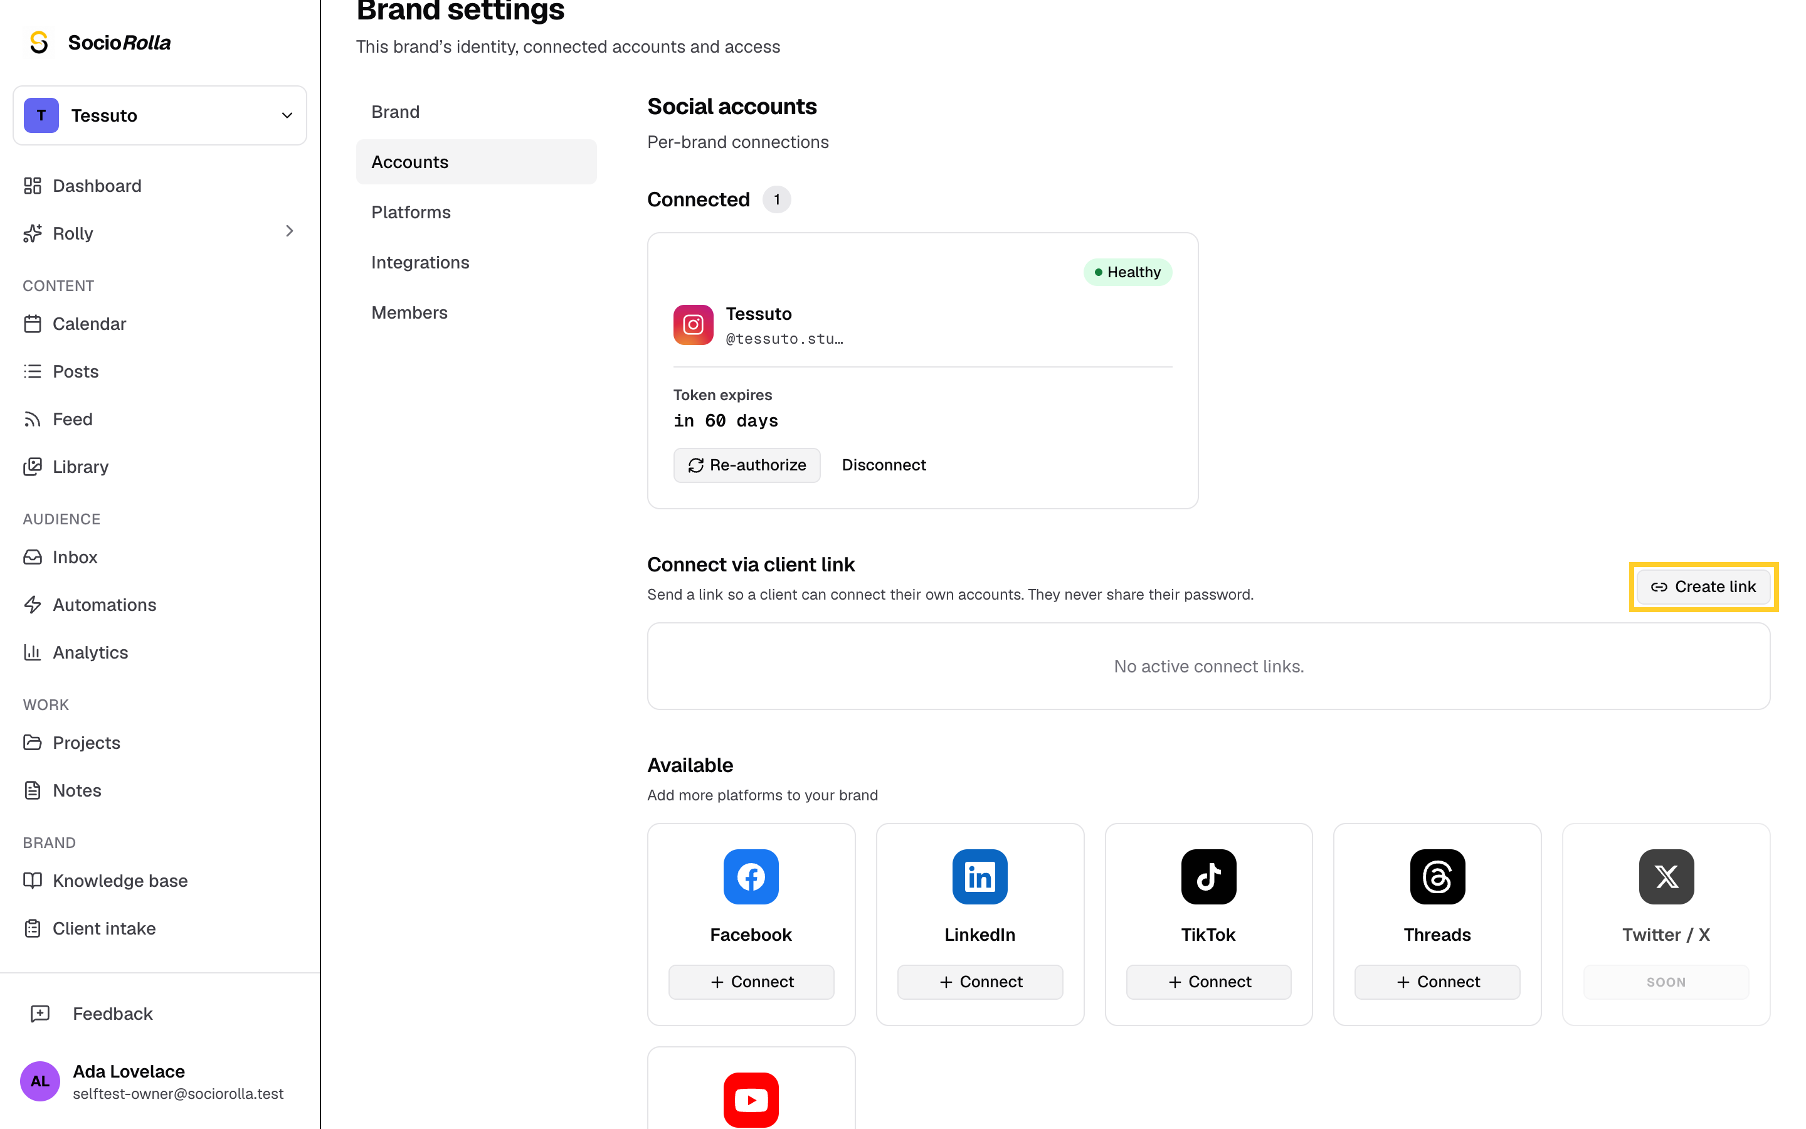Open the Integrations settings tab
This screenshot has width=1806, height=1129.
click(x=476, y=262)
